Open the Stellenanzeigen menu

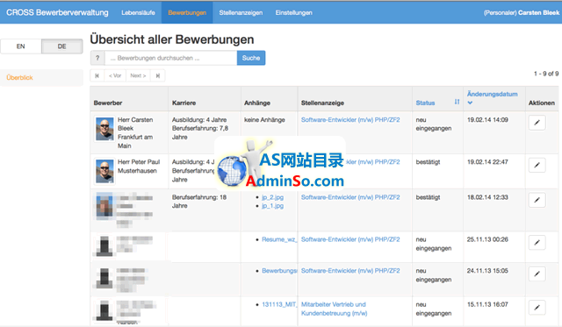tap(241, 12)
